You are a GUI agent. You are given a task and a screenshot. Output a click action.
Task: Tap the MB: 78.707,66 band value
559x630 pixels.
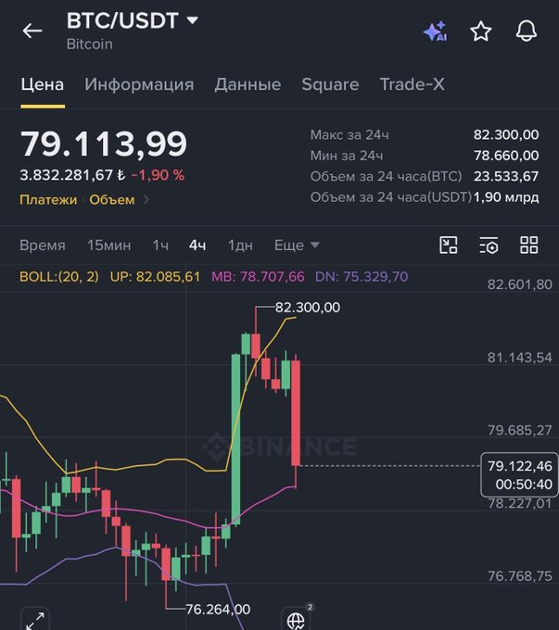click(258, 276)
